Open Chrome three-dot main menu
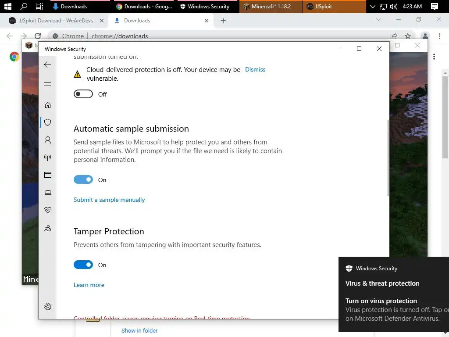449x337 pixels. point(439,36)
